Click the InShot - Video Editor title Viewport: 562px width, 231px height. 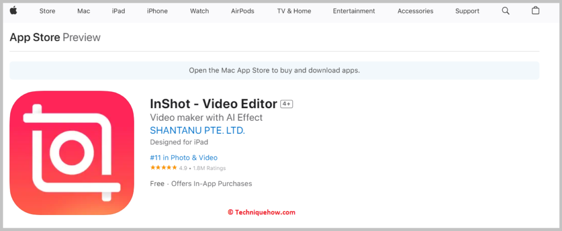[213, 104]
